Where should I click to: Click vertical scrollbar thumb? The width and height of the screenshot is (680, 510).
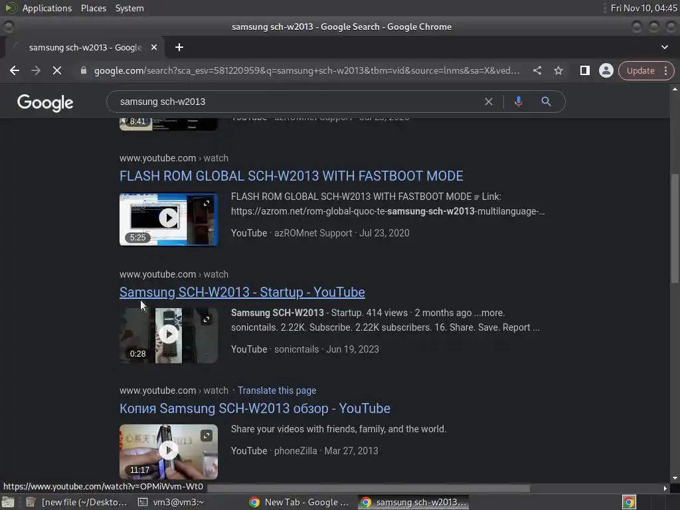pyautogui.click(x=675, y=228)
